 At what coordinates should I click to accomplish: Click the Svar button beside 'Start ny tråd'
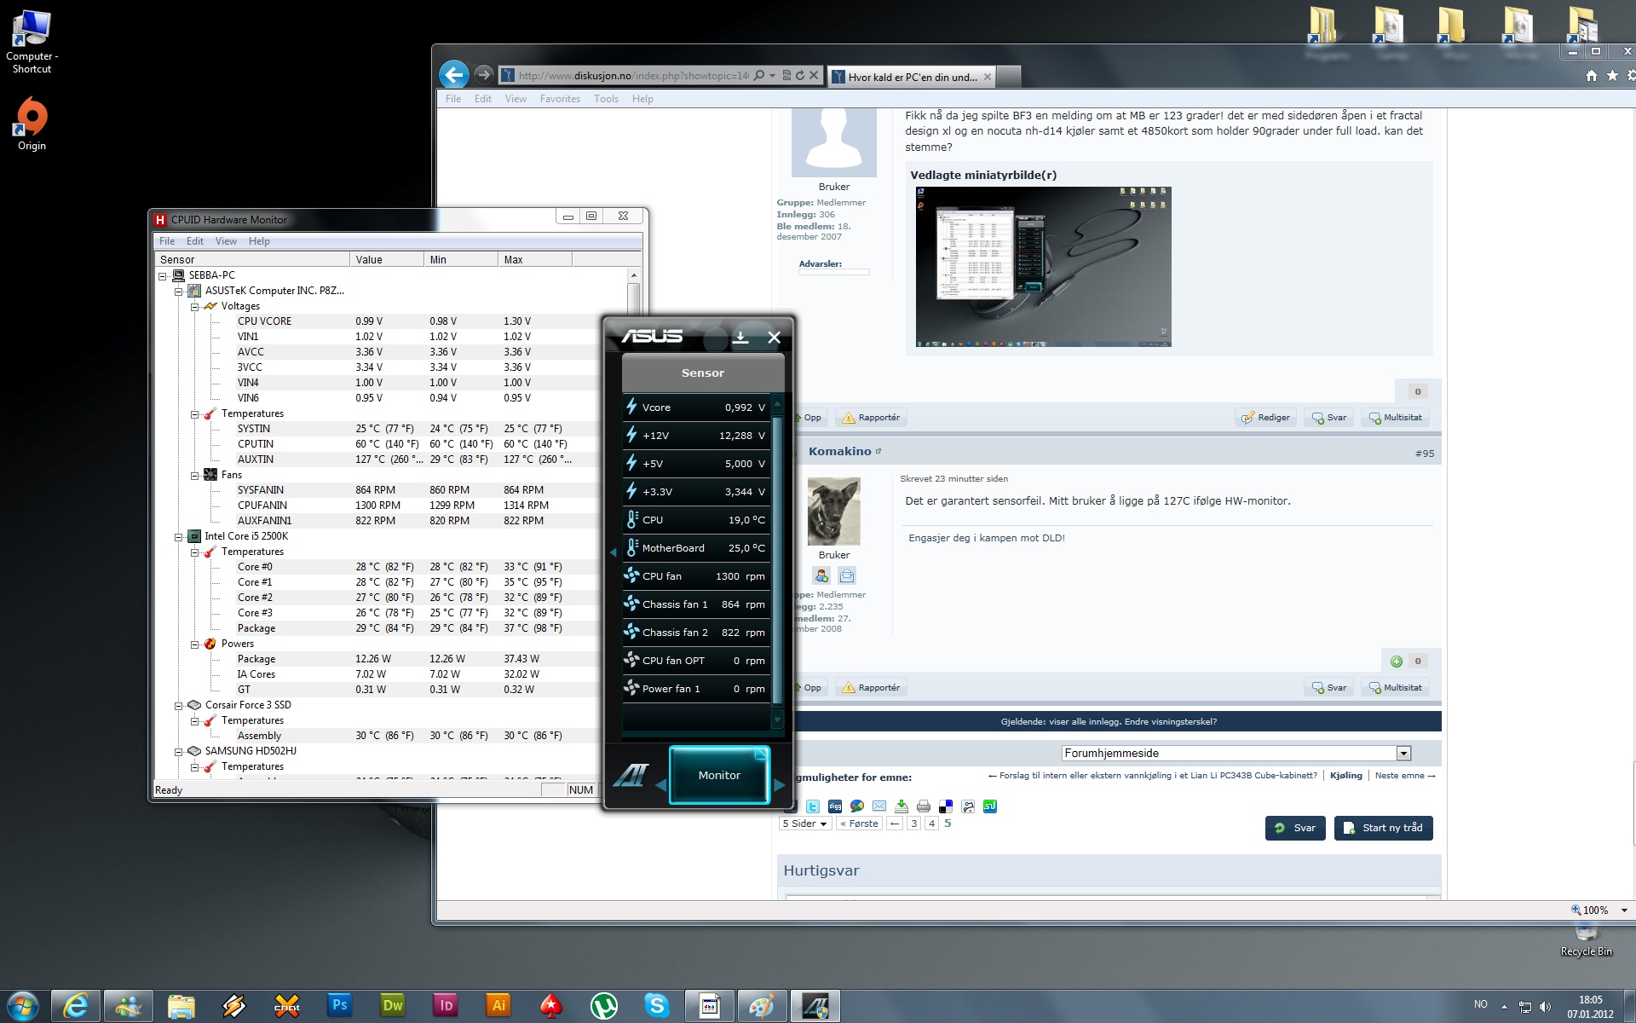point(1295,828)
